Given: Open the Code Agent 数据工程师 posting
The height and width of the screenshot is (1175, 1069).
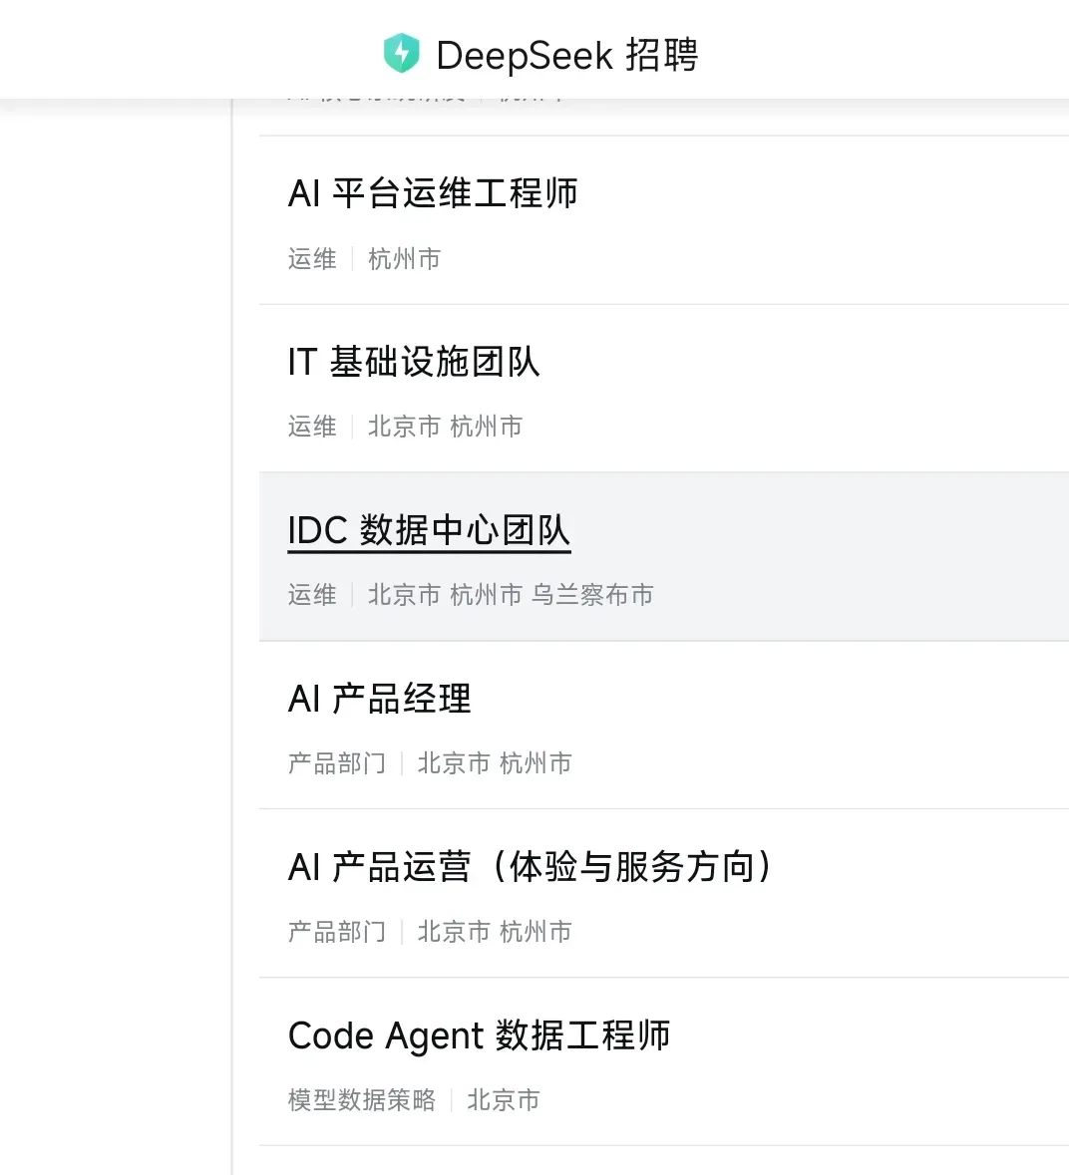Looking at the screenshot, I should click(479, 1035).
